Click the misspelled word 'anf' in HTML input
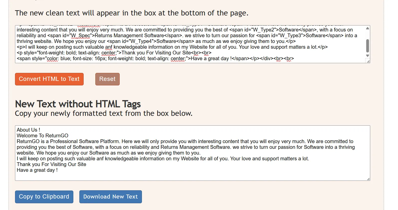Screen dimensions: 398x210 coord(109,47)
